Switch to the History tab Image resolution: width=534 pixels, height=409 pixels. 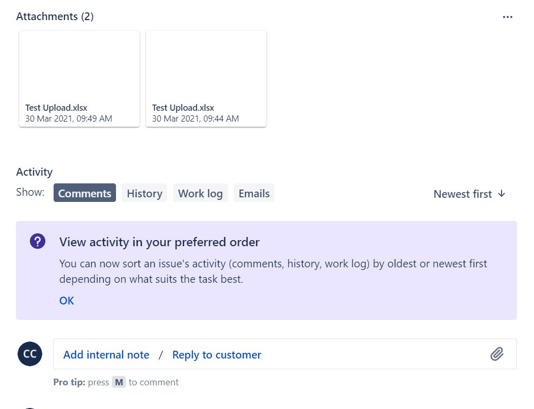pyautogui.click(x=144, y=193)
